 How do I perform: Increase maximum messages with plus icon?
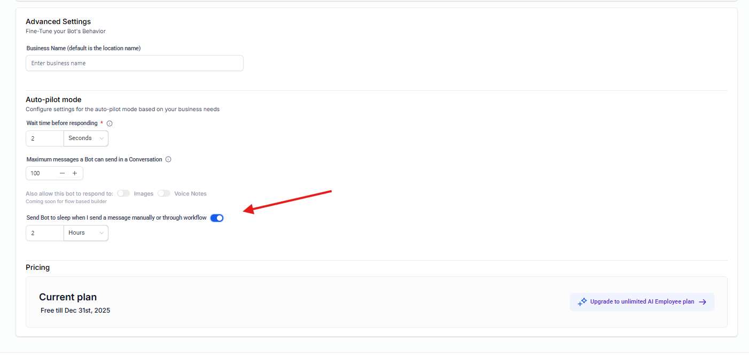click(x=75, y=173)
